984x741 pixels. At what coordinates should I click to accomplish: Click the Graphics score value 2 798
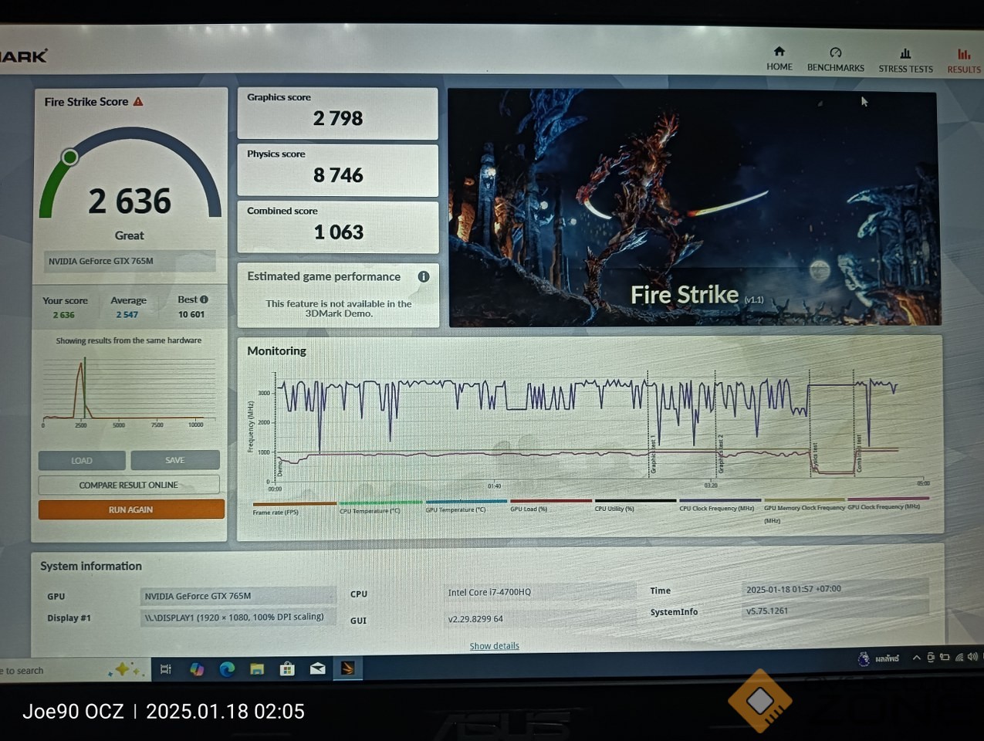click(x=338, y=118)
